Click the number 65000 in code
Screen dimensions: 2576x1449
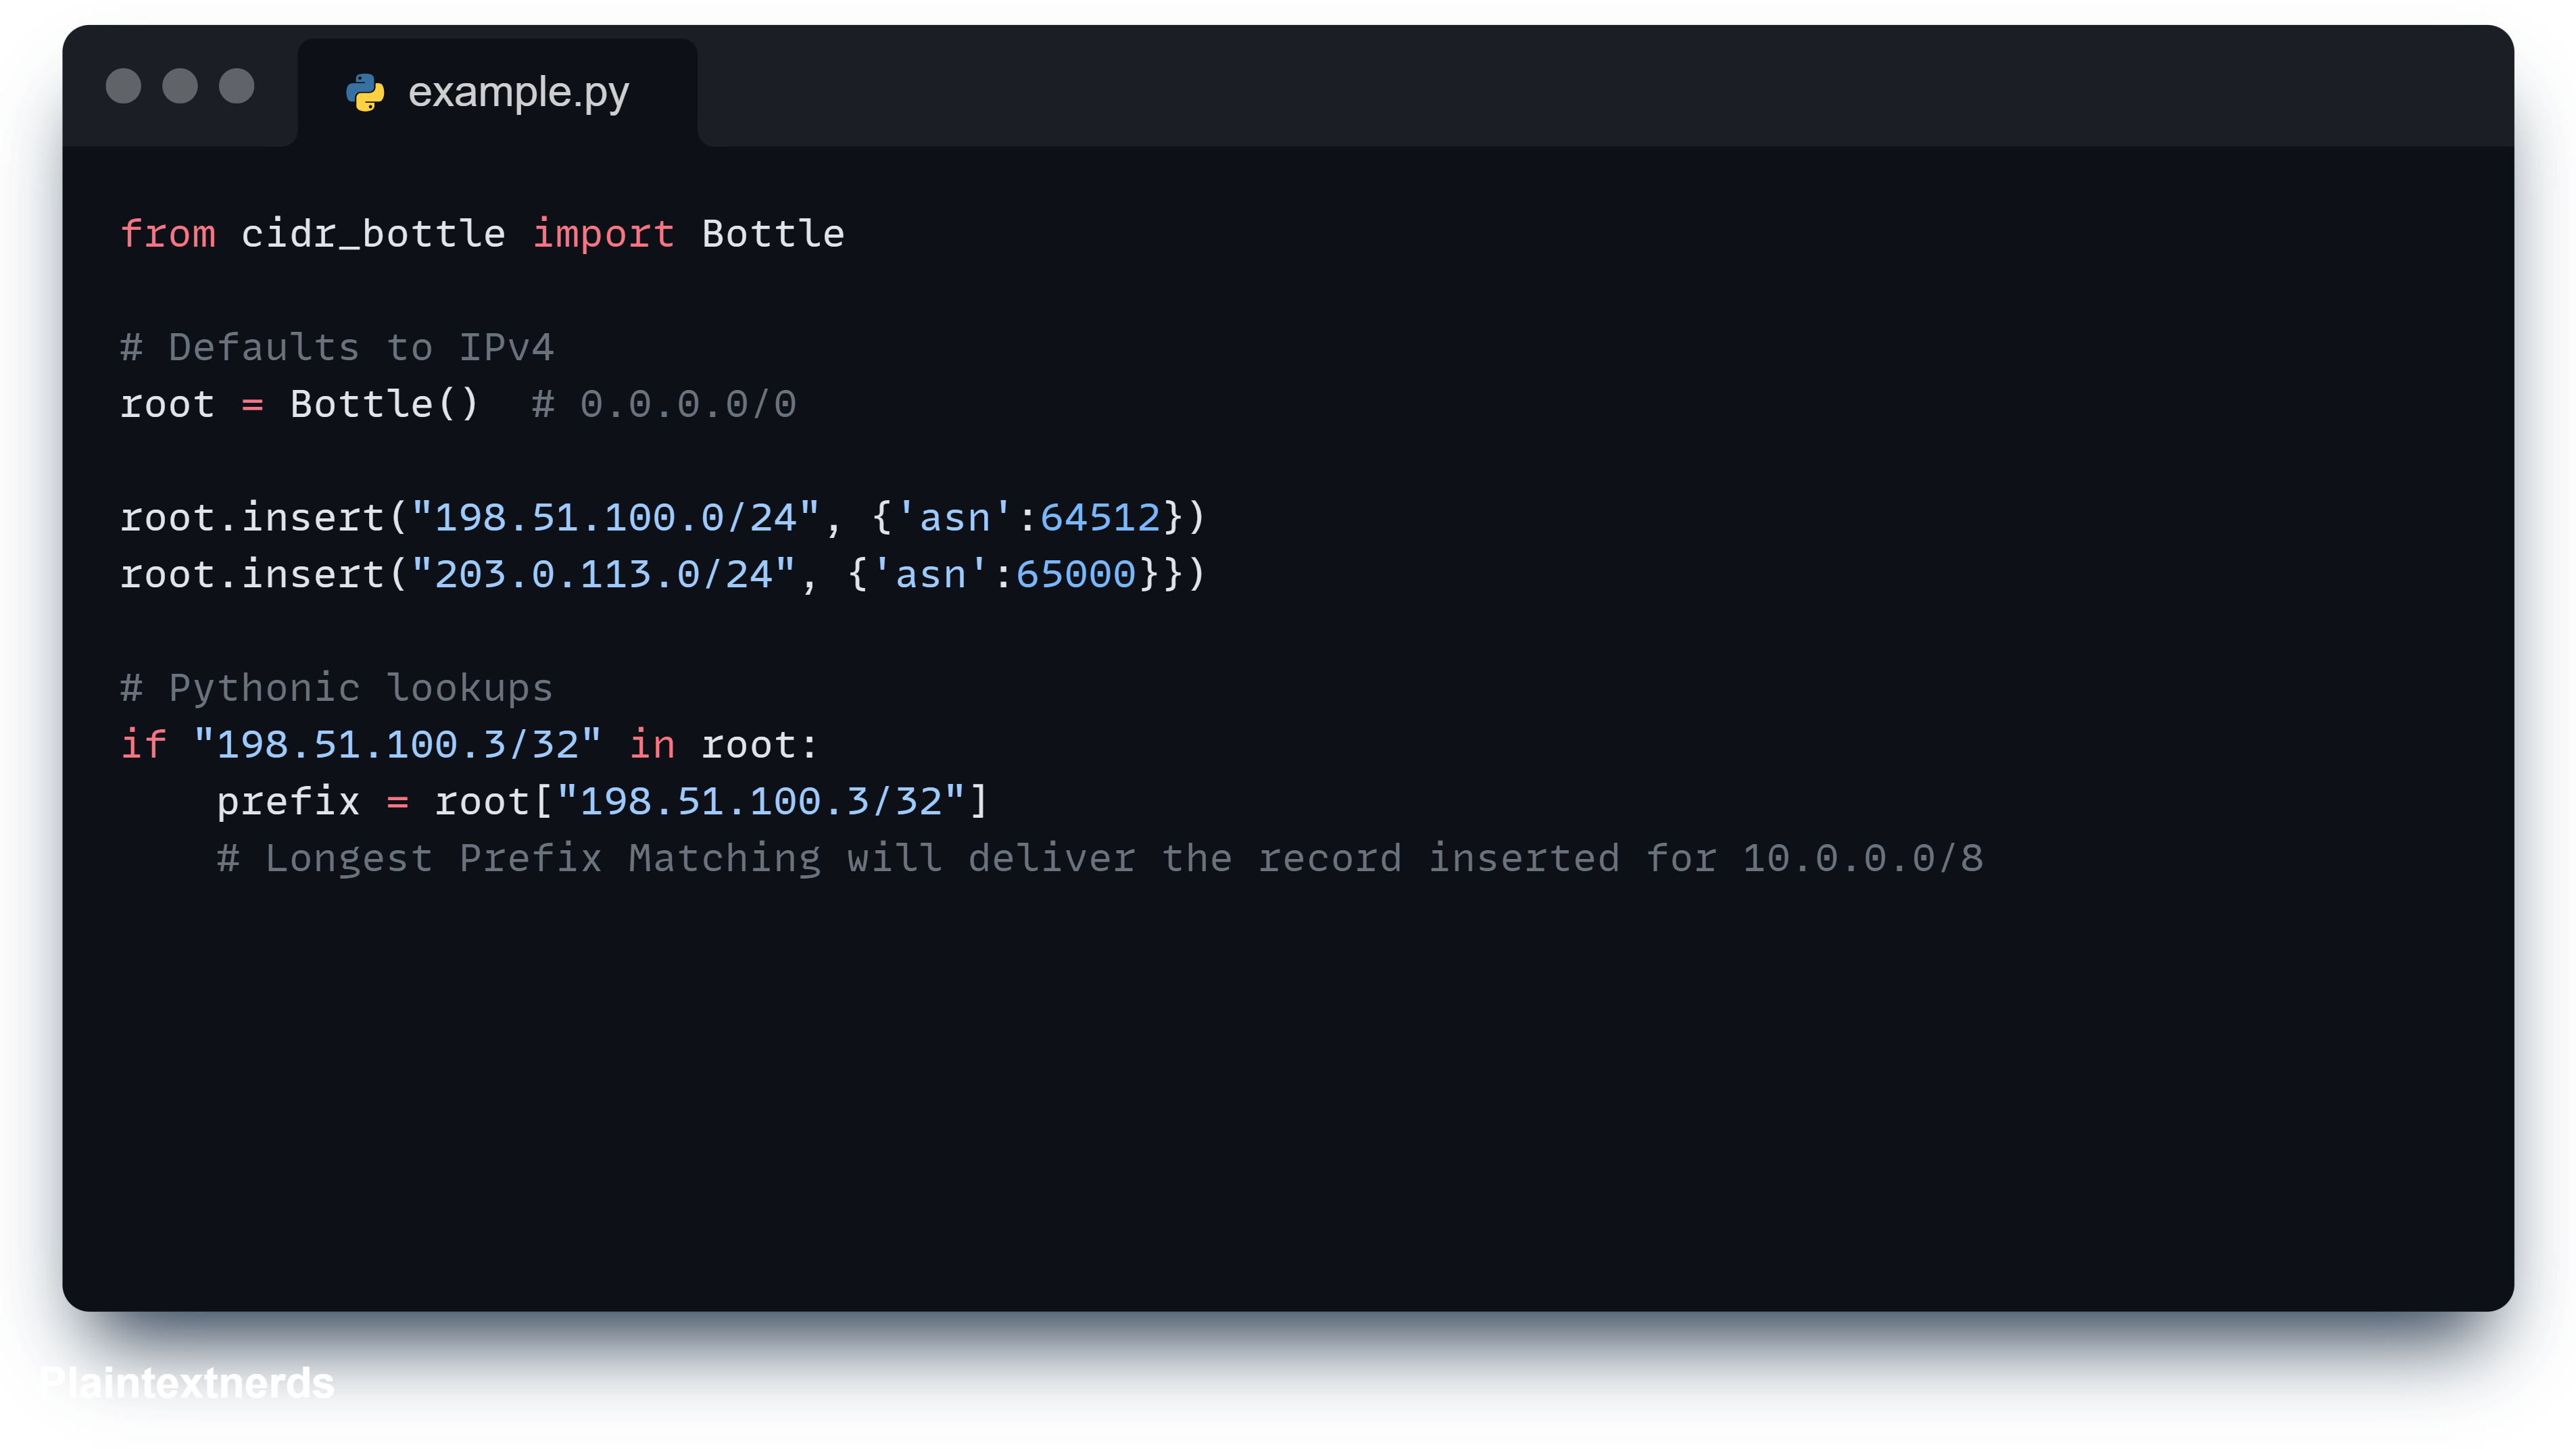click(x=1076, y=574)
